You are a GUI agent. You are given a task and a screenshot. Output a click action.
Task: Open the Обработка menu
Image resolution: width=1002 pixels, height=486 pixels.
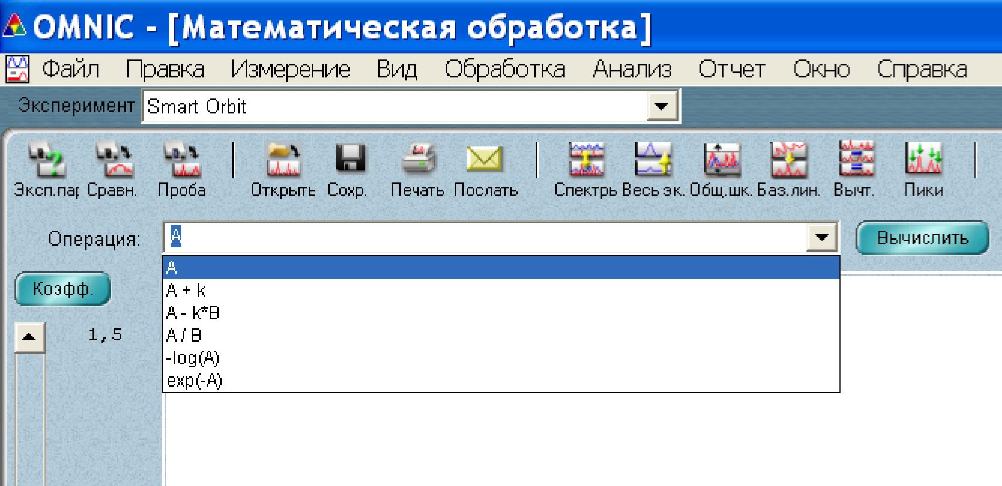[x=505, y=70]
